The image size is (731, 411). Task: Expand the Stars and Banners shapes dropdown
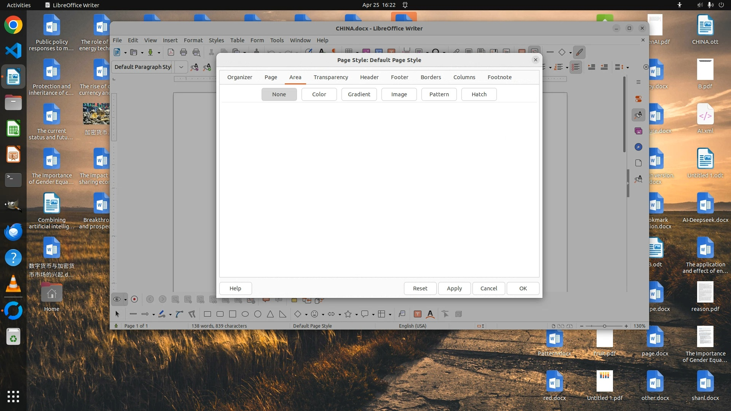356,314
